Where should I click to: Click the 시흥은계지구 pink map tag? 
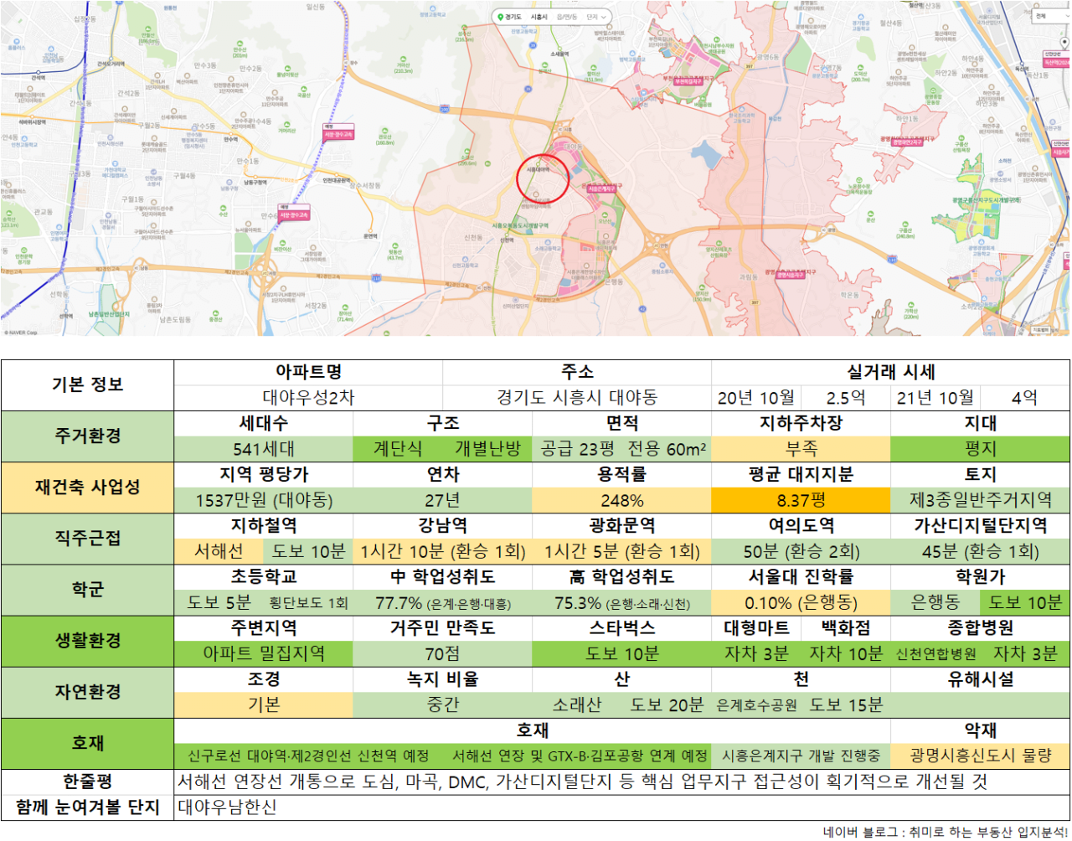click(601, 189)
